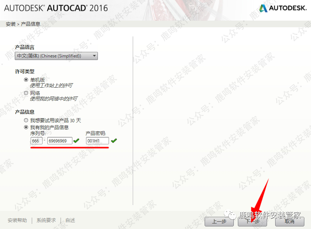
Task: Click 使用我的网络中的许可 description text
Action: pos(54,98)
